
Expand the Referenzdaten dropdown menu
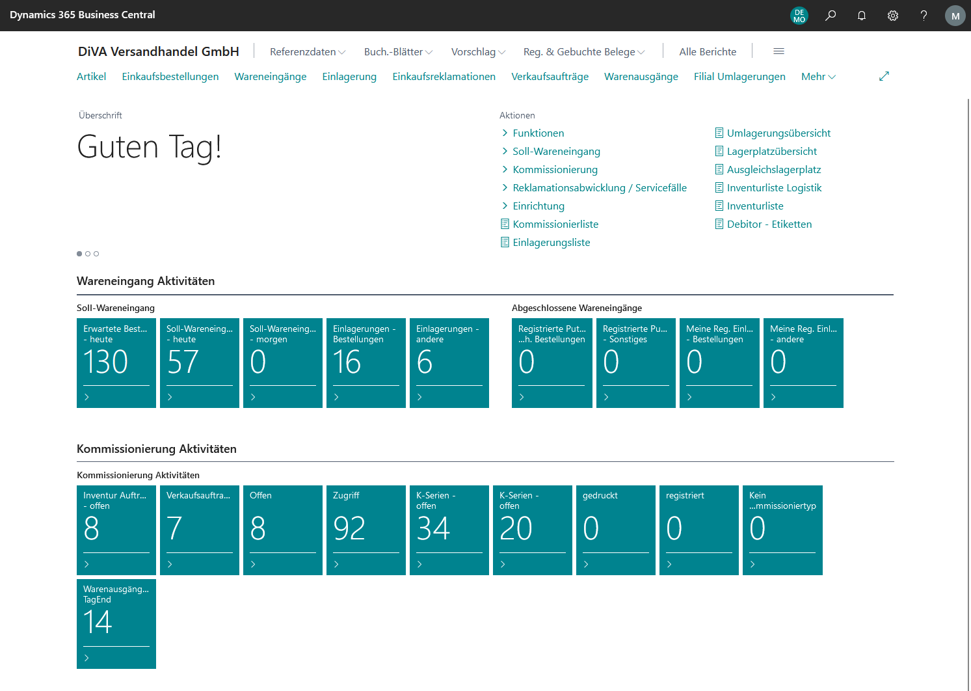tap(308, 51)
